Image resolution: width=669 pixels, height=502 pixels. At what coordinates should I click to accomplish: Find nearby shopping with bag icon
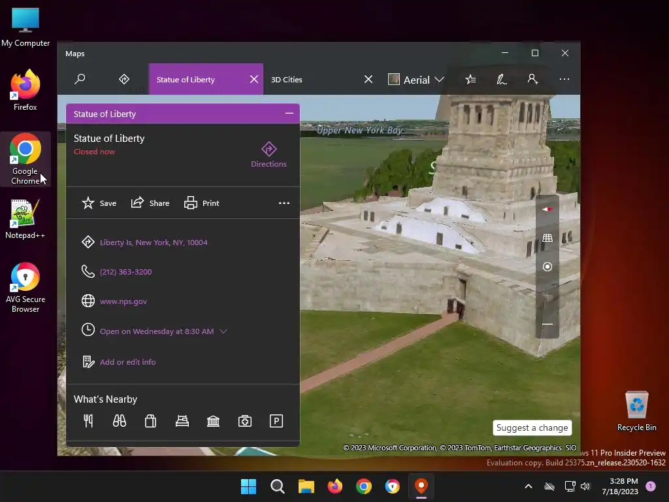151,422
